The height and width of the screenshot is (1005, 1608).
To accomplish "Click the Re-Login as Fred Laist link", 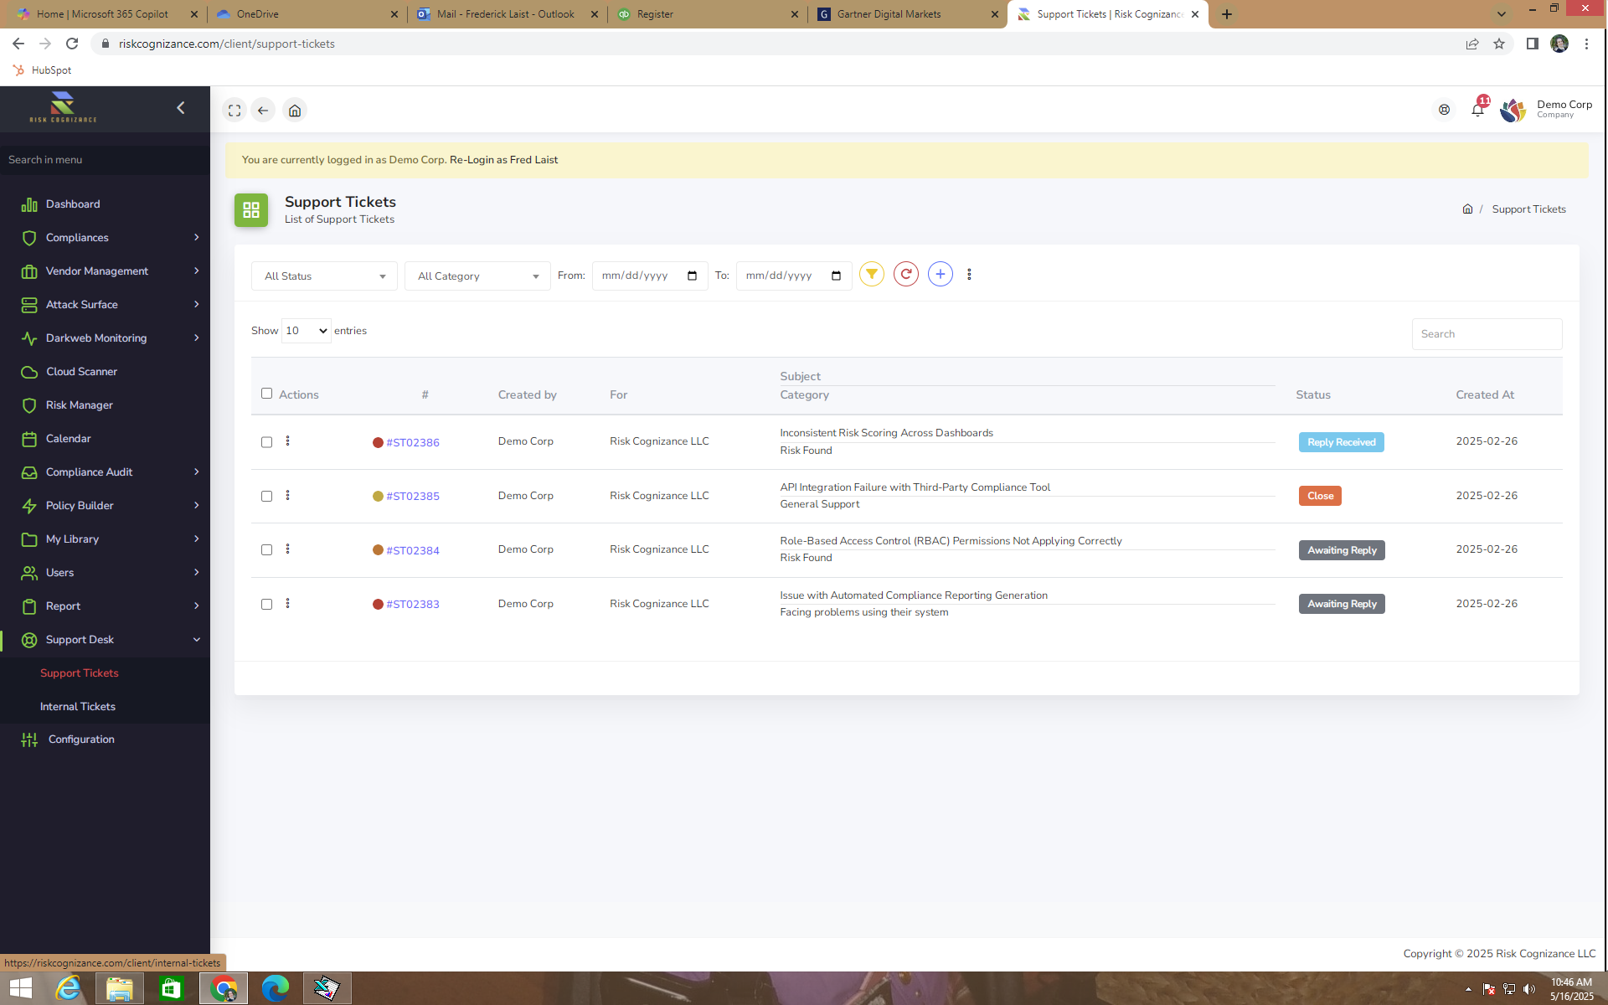I will 503,159.
